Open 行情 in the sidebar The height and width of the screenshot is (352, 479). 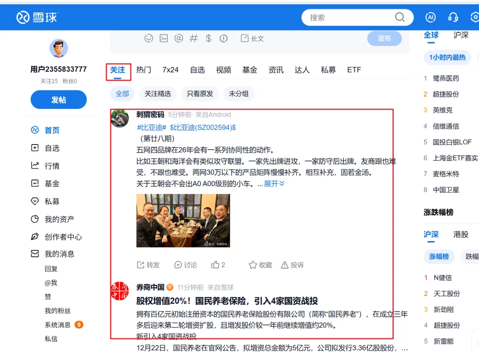tap(45, 166)
